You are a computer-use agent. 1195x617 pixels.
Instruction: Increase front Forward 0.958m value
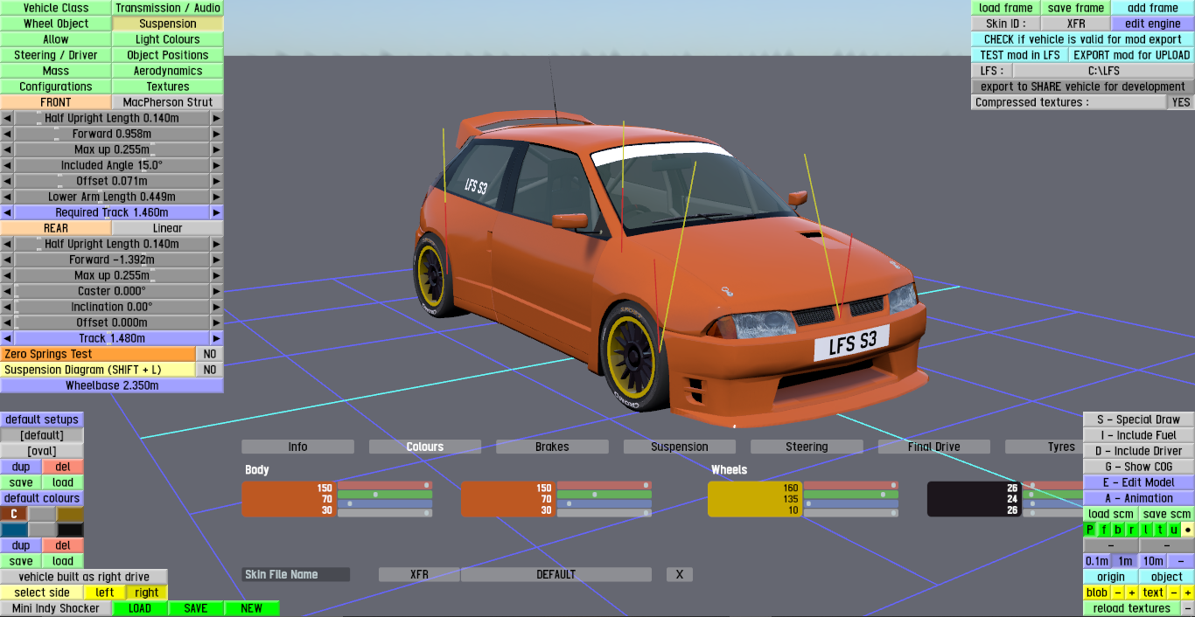click(217, 134)
